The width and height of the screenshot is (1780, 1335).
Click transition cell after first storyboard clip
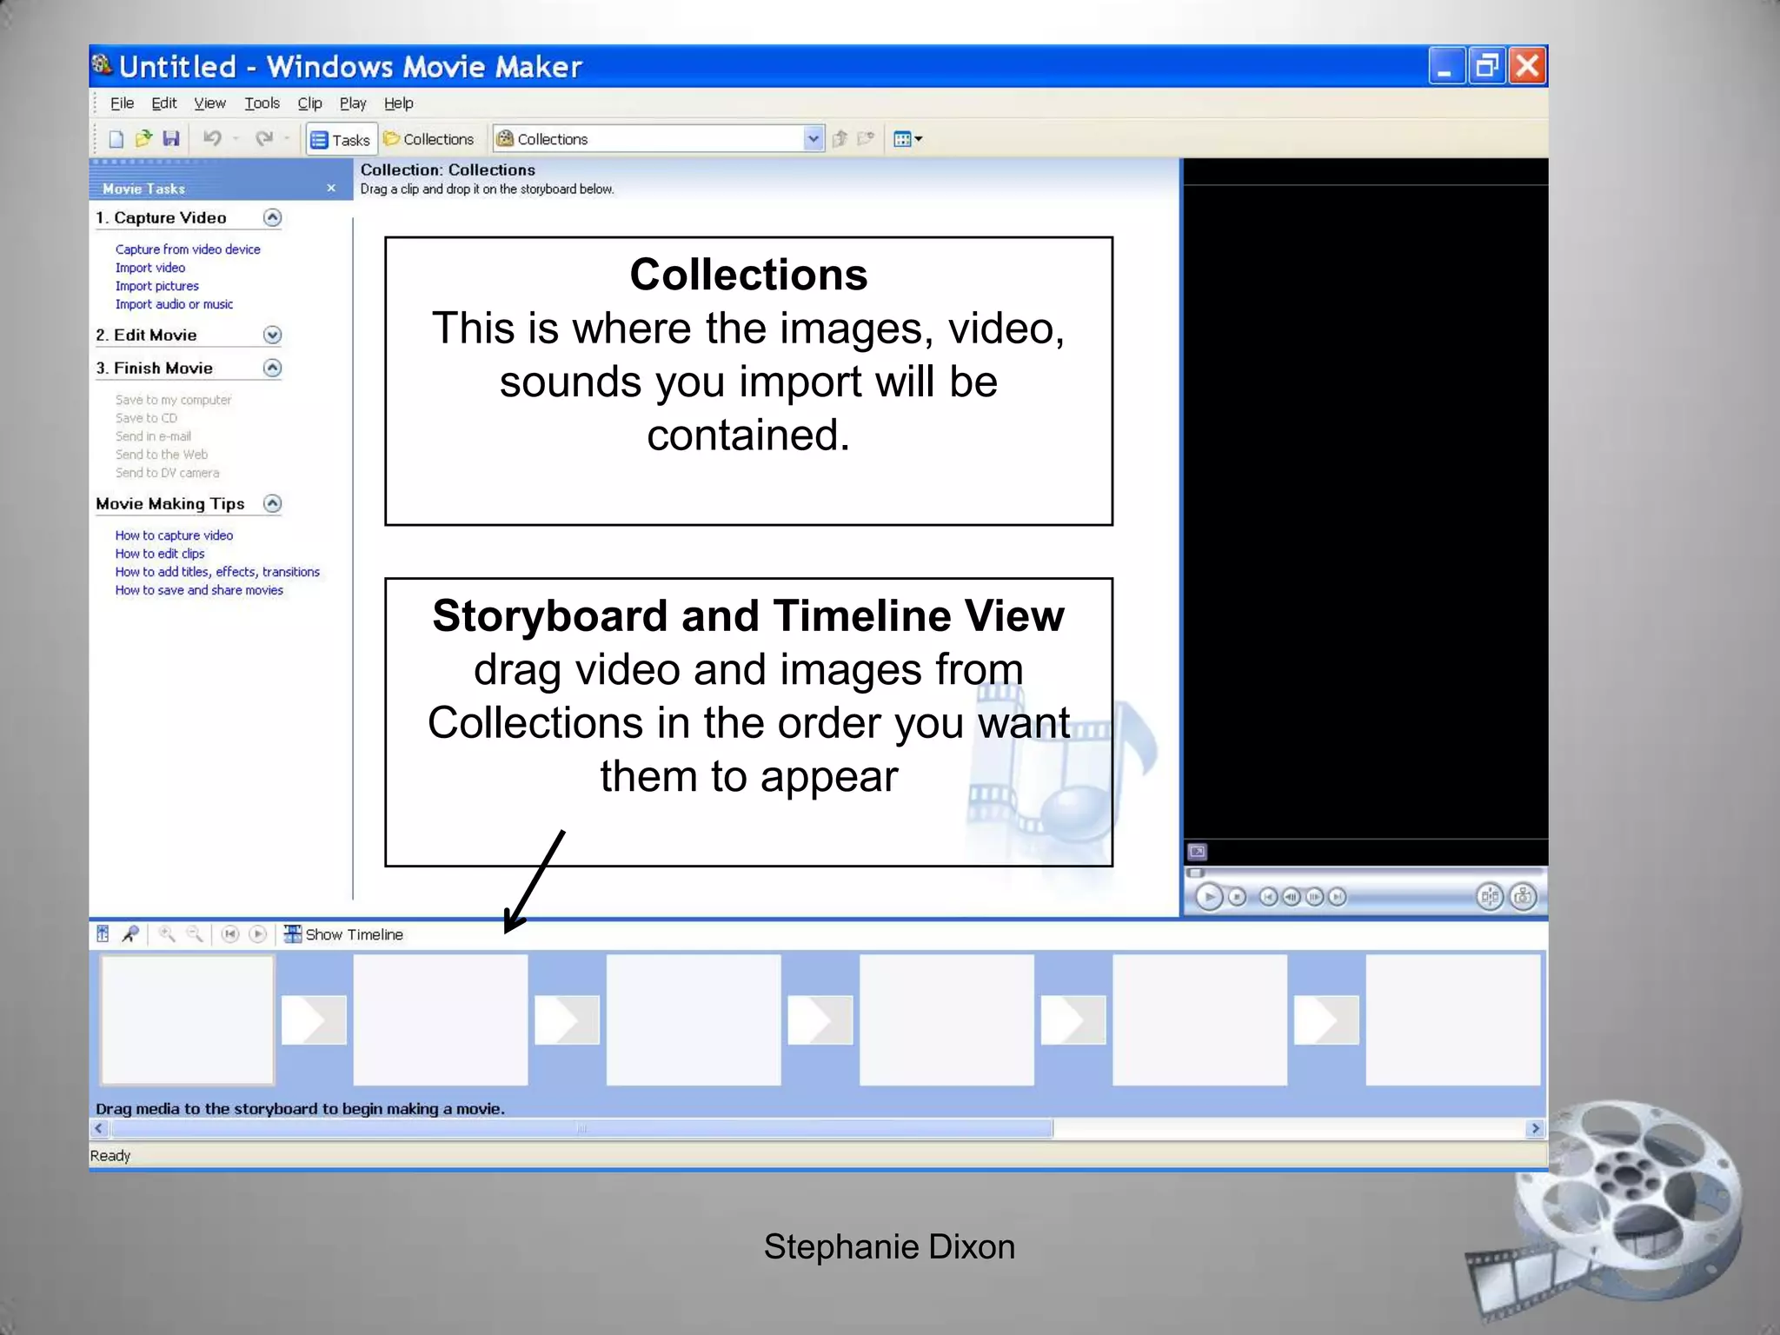coord(314,1020)
